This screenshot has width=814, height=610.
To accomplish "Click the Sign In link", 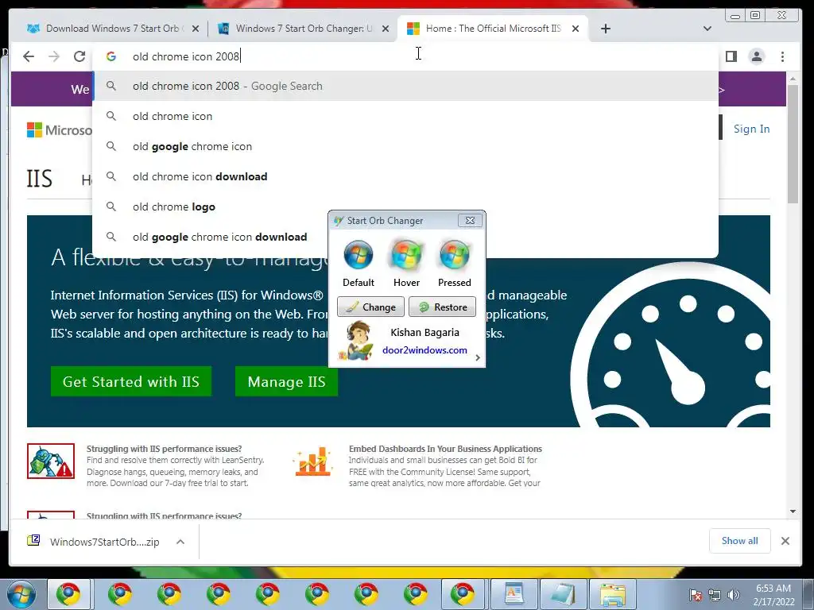I will pyautogui.click(x=751, y=129).
